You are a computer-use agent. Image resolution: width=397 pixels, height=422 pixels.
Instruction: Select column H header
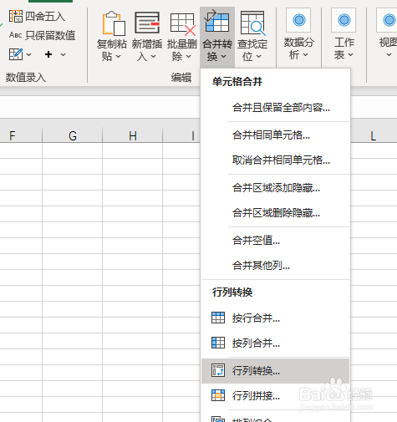(133, 136)
